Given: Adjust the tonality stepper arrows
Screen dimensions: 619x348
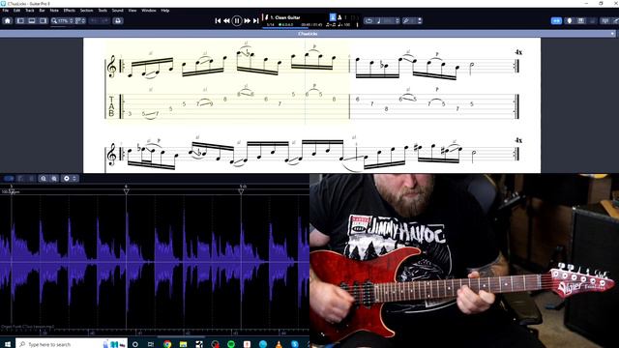Looking at the screenshot, I should [420, 20].
